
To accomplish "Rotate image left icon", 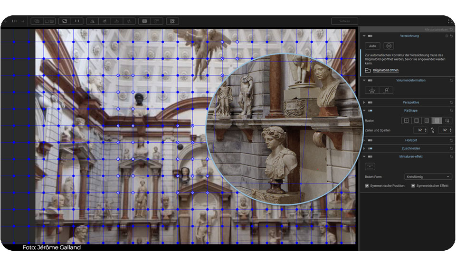I will click(117, 21).
